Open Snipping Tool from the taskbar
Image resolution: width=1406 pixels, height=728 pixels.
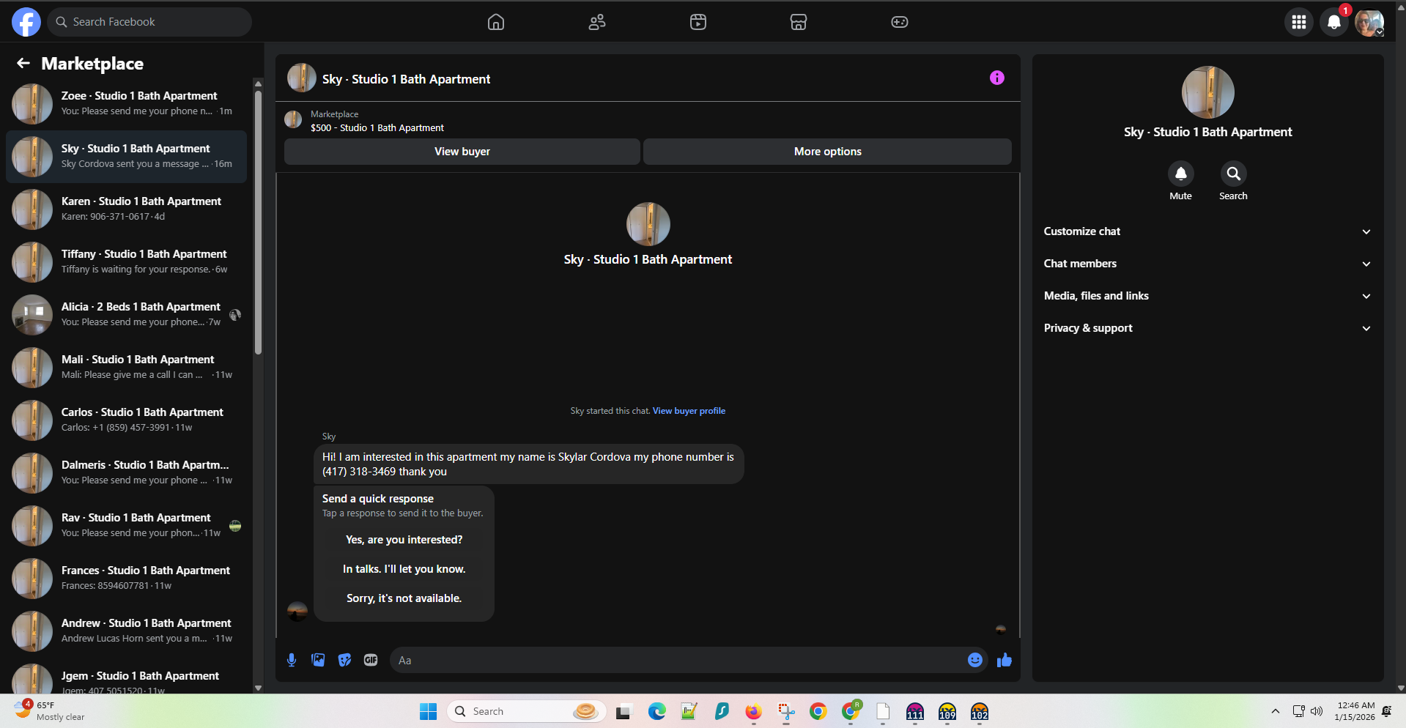coord(786,711)
